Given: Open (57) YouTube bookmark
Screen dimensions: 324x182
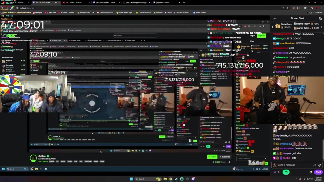Looking at the screenshot, I should [50, 12].
